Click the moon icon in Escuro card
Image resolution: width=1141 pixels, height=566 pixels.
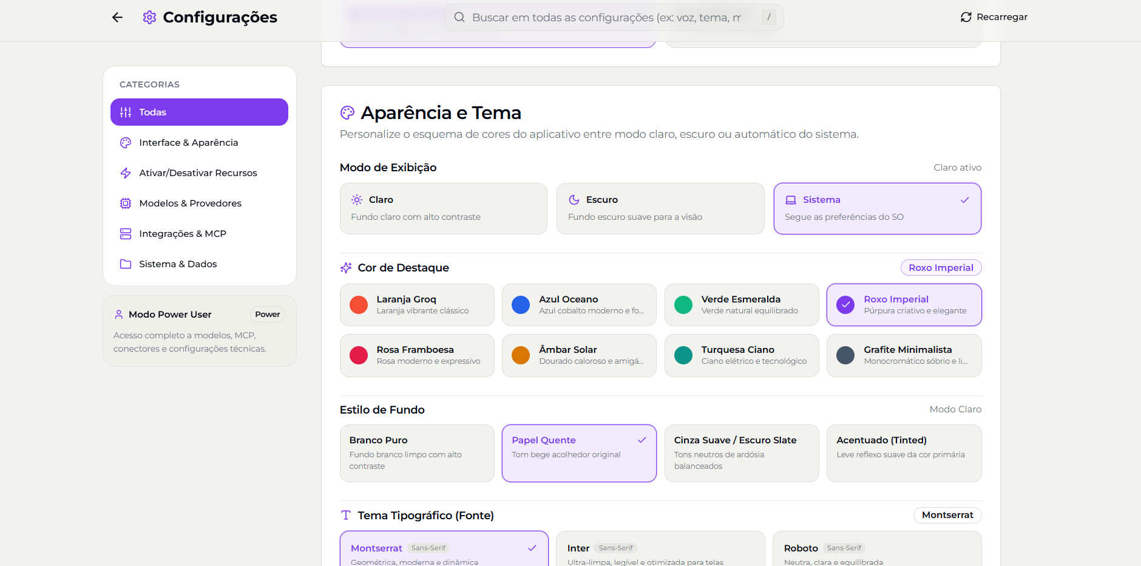574,200
